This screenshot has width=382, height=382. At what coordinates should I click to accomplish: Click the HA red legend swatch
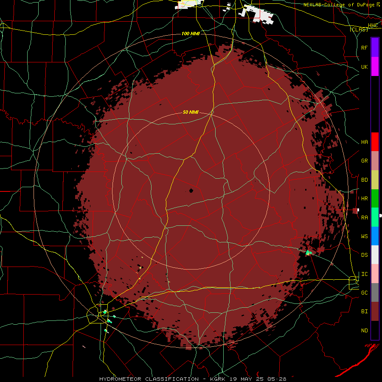(375, 142)
